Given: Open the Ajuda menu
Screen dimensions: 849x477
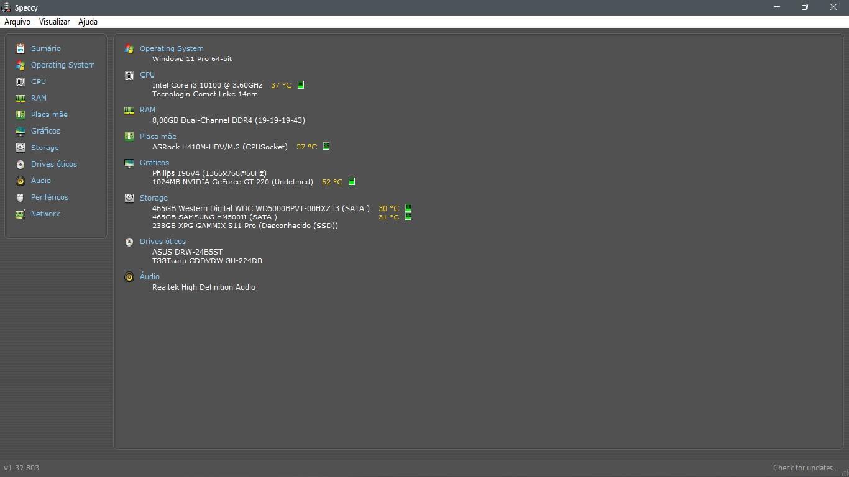Looking at the screenshot, I should (88, 22).
